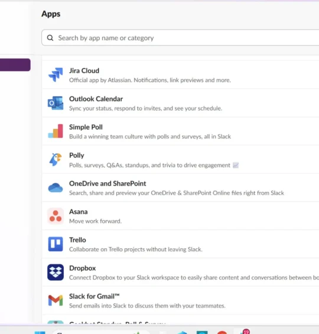Open the Simple Poll app title

pyautogui.click(x=86, y=127)
